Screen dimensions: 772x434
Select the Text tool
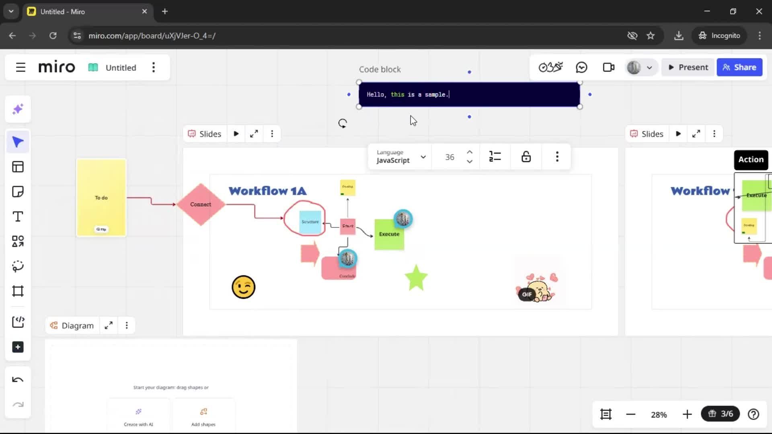18,217
